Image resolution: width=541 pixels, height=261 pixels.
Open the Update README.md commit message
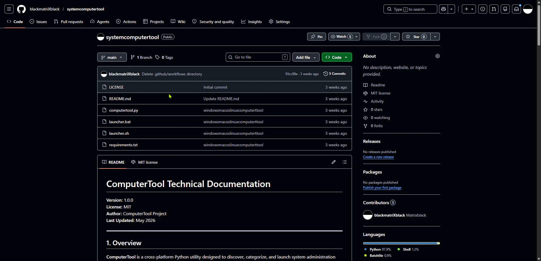click(x=221, y=99)
